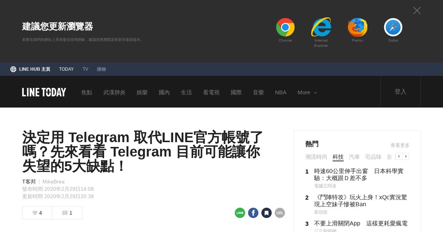This screenshot has height=232, width=443.
Task: Bookmark the article with Keep icon
Action: [x=267, y=213]
